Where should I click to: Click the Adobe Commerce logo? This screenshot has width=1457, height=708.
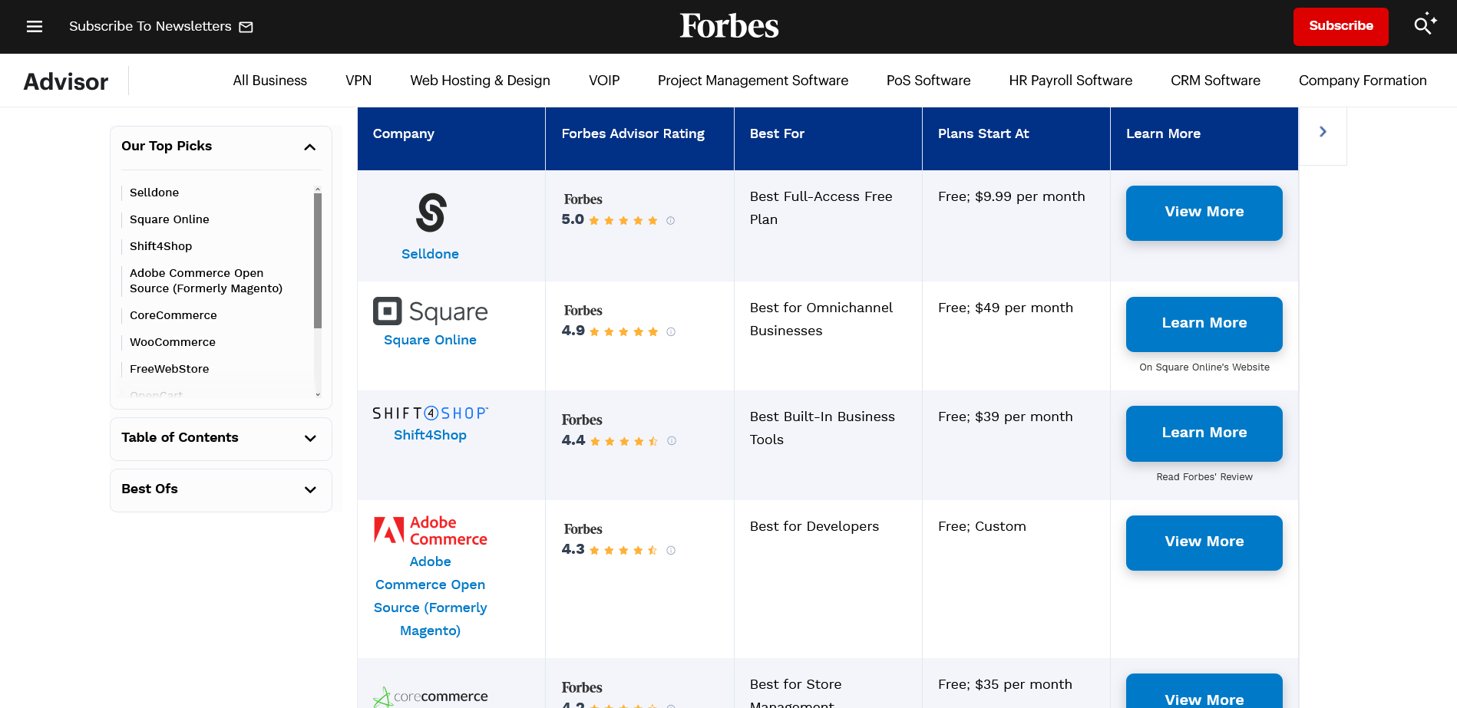pyautogui.click(x=430, y=531)
